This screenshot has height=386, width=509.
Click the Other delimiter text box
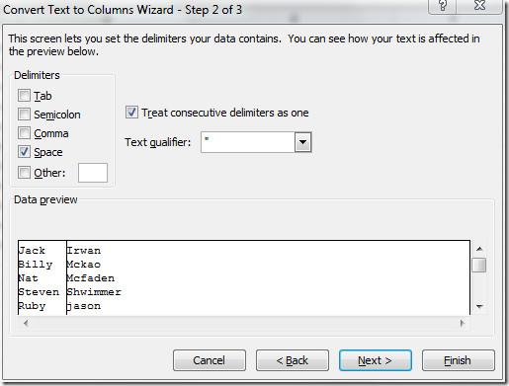[x=93, y=173]
